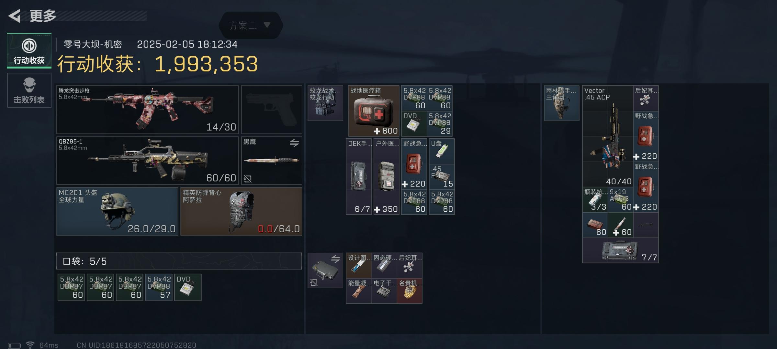Select the 精英防弹背心 armor vest item

[241, 212]
